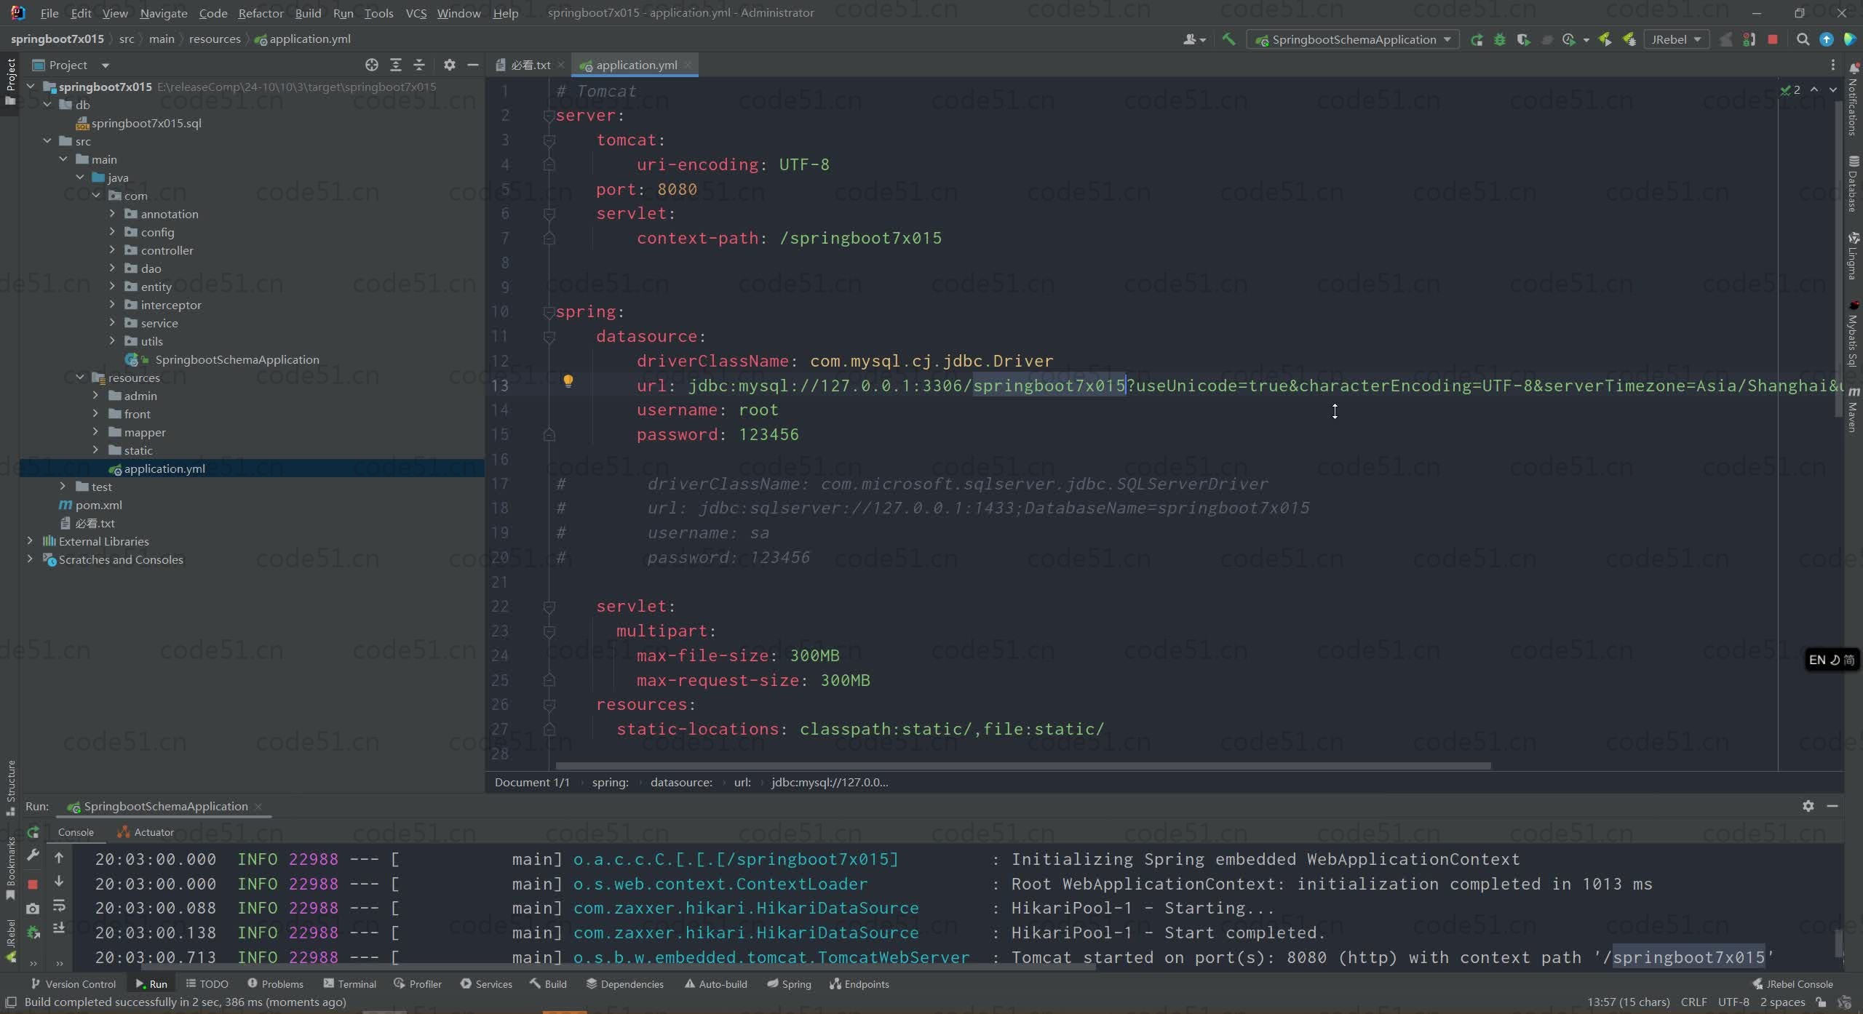Open SpringbootSchemaApplication run configuration dropdown
The width and height of the screenshot is (1863, 1014).
(1354, 39)
